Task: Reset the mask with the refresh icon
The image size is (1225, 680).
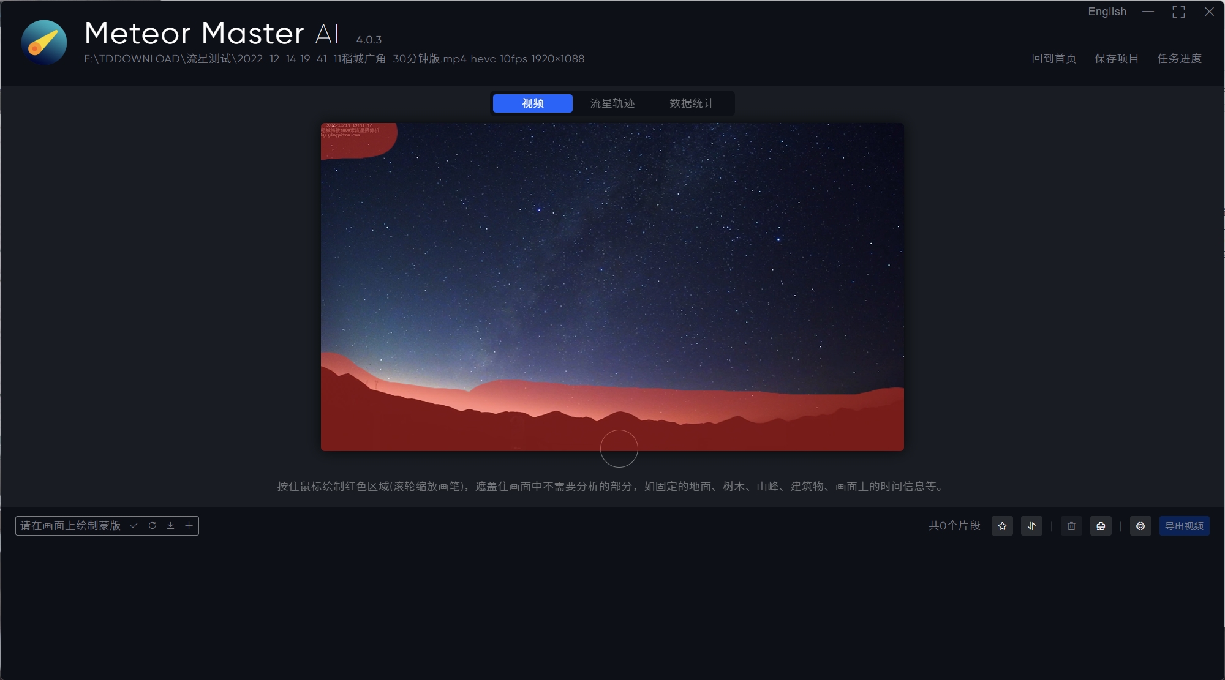Action: (153, 526)
